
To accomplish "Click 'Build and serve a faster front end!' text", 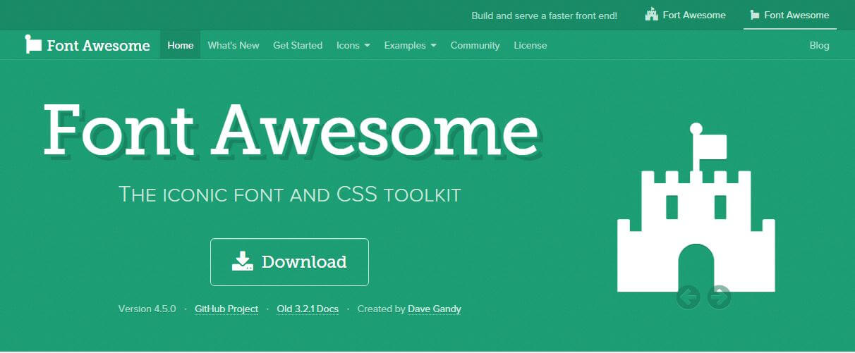I will (544, 15).
